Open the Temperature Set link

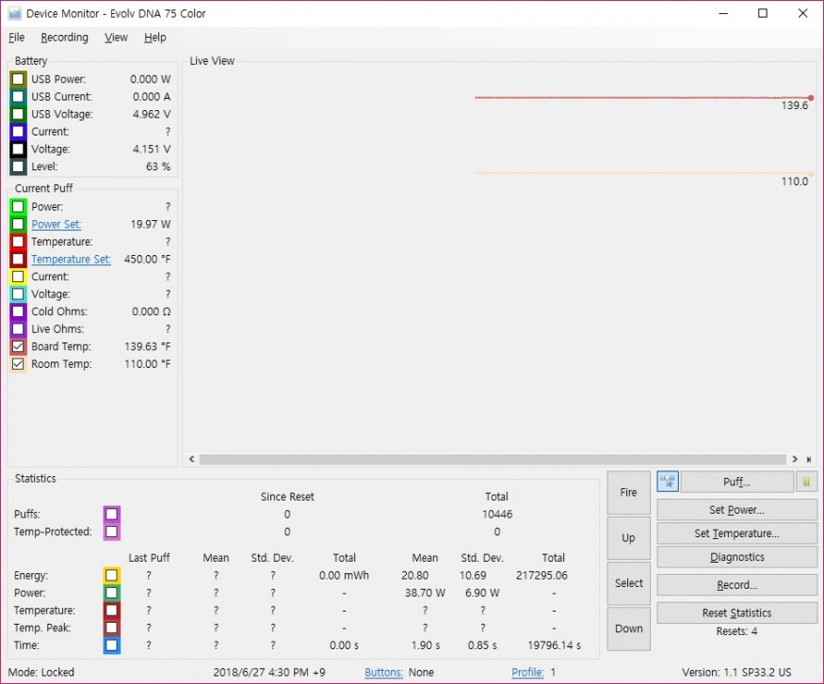pos(71,260)
